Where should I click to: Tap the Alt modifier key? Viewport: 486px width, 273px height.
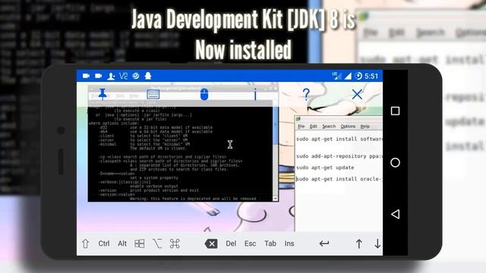[x=122, y=243]
